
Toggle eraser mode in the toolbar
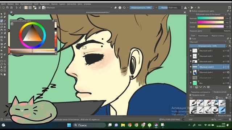(x=115, y=8)
